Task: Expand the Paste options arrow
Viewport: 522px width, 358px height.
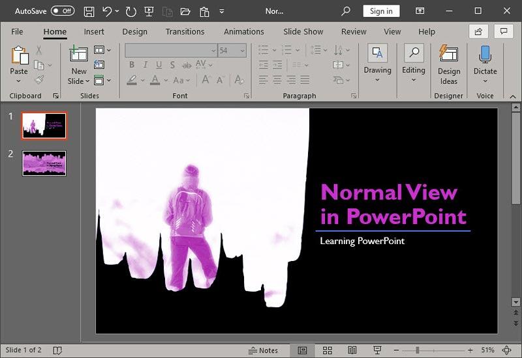Action: 19,81
